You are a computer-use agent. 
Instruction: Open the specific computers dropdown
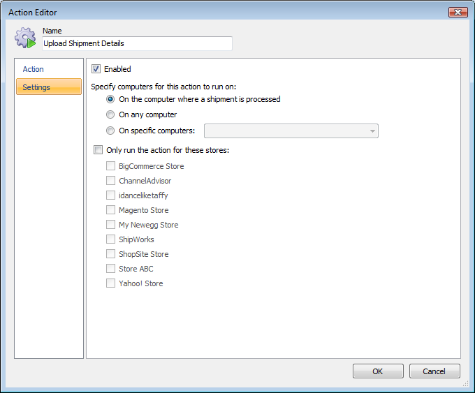click(x=291, y=131)
